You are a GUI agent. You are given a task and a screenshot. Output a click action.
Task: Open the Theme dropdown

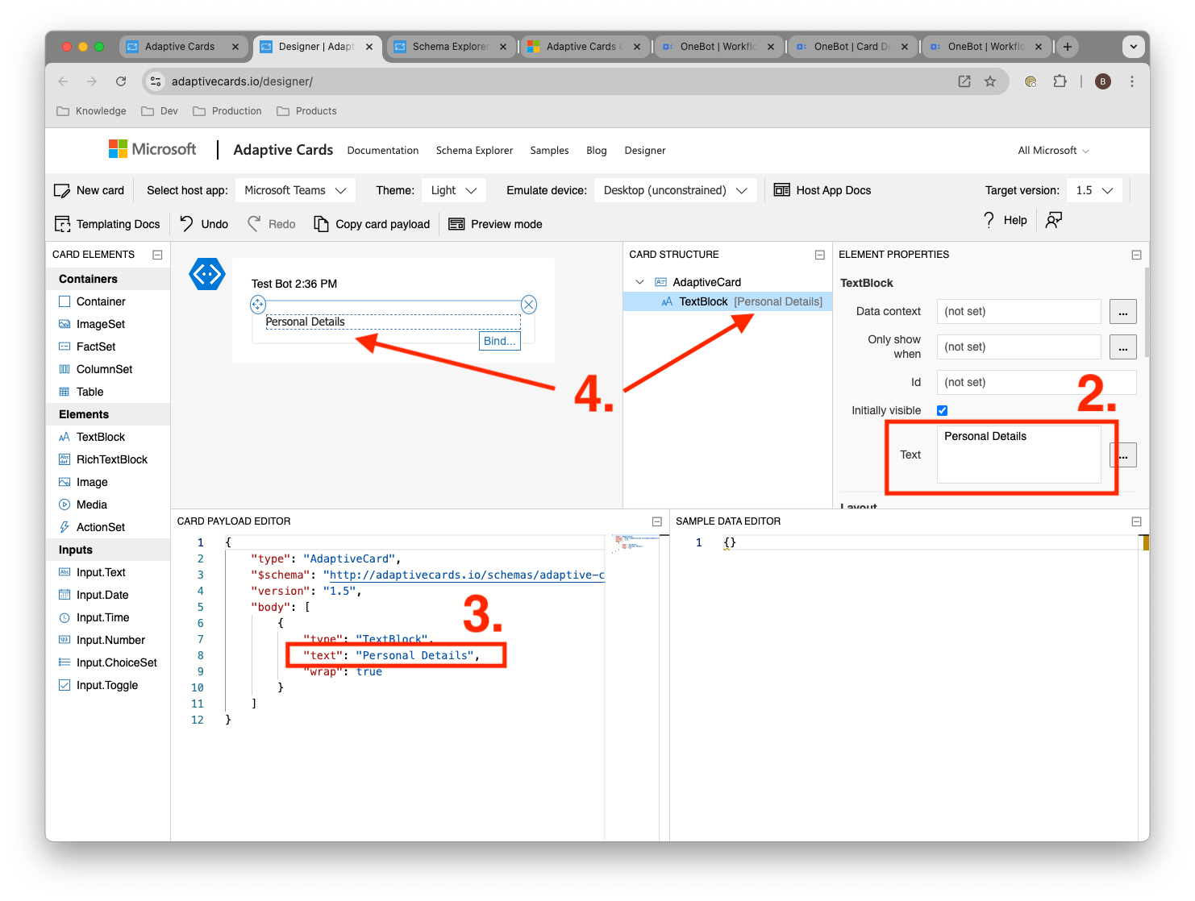(x=454, y=190)
